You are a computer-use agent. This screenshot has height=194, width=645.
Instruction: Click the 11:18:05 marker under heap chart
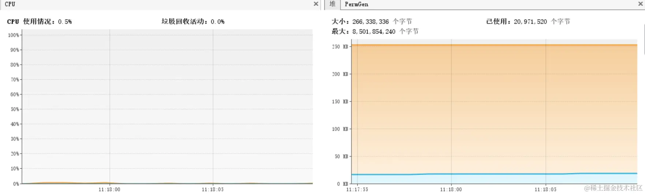pyautogui.click(x=545, y=189)
